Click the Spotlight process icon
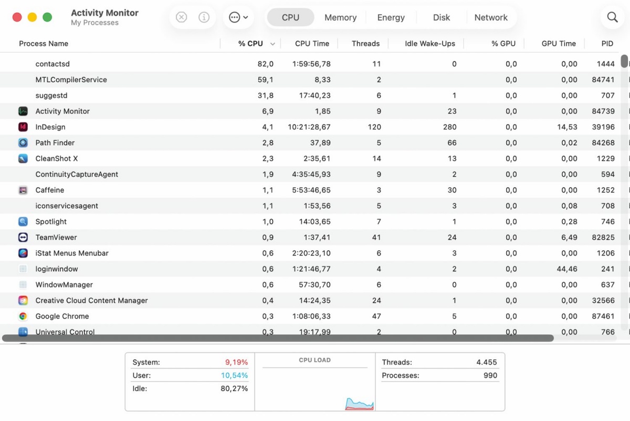This screenshot has width=630, height=421. coord(23,221)
